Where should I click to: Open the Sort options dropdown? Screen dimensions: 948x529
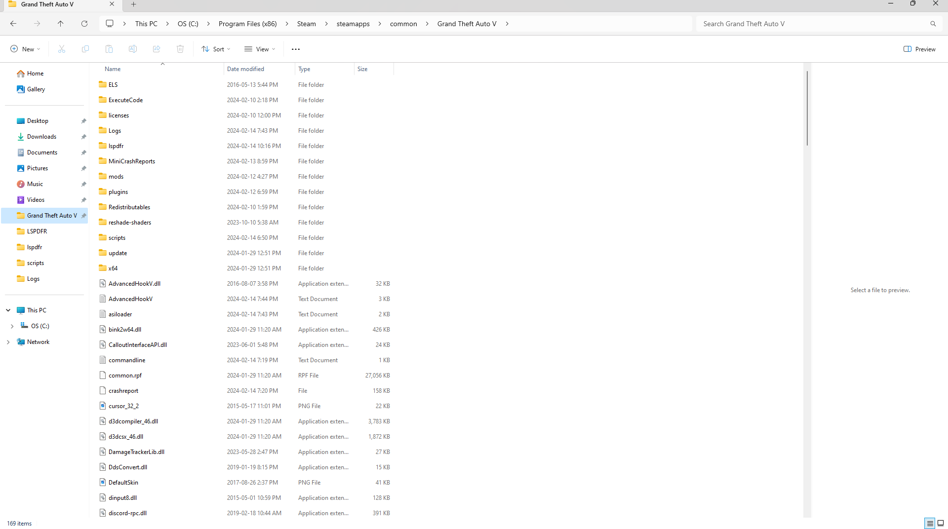pos(216,49)
